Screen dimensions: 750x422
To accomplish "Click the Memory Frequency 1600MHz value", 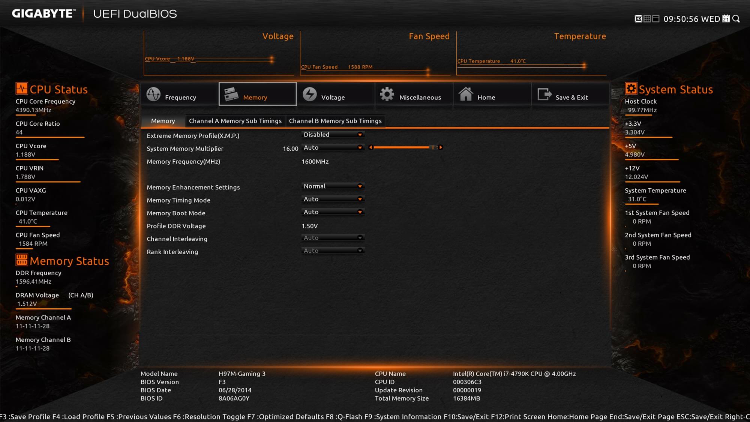I will (x=315, y=162).
